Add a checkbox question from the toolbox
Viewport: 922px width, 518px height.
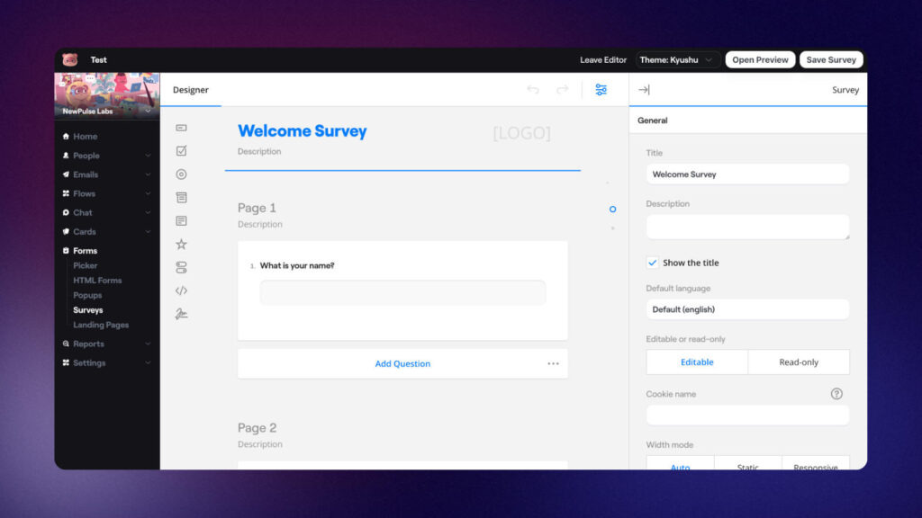[181, 150]
